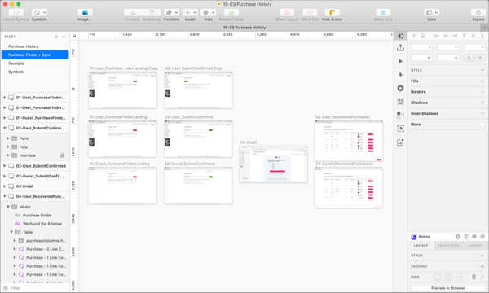Expand the 03-Email artboard layer
The height and width of the screenshot is (293, 489).
pos(4,186)
